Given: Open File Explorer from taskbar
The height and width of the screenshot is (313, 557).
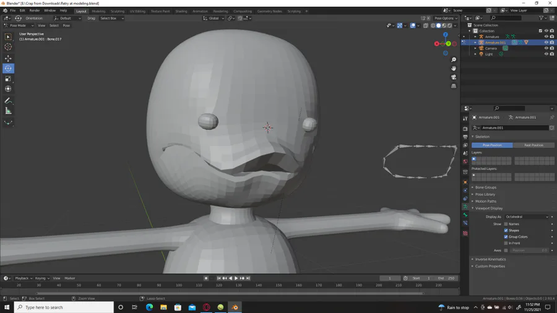Looking at the screenshot, I should coord(163,307).
